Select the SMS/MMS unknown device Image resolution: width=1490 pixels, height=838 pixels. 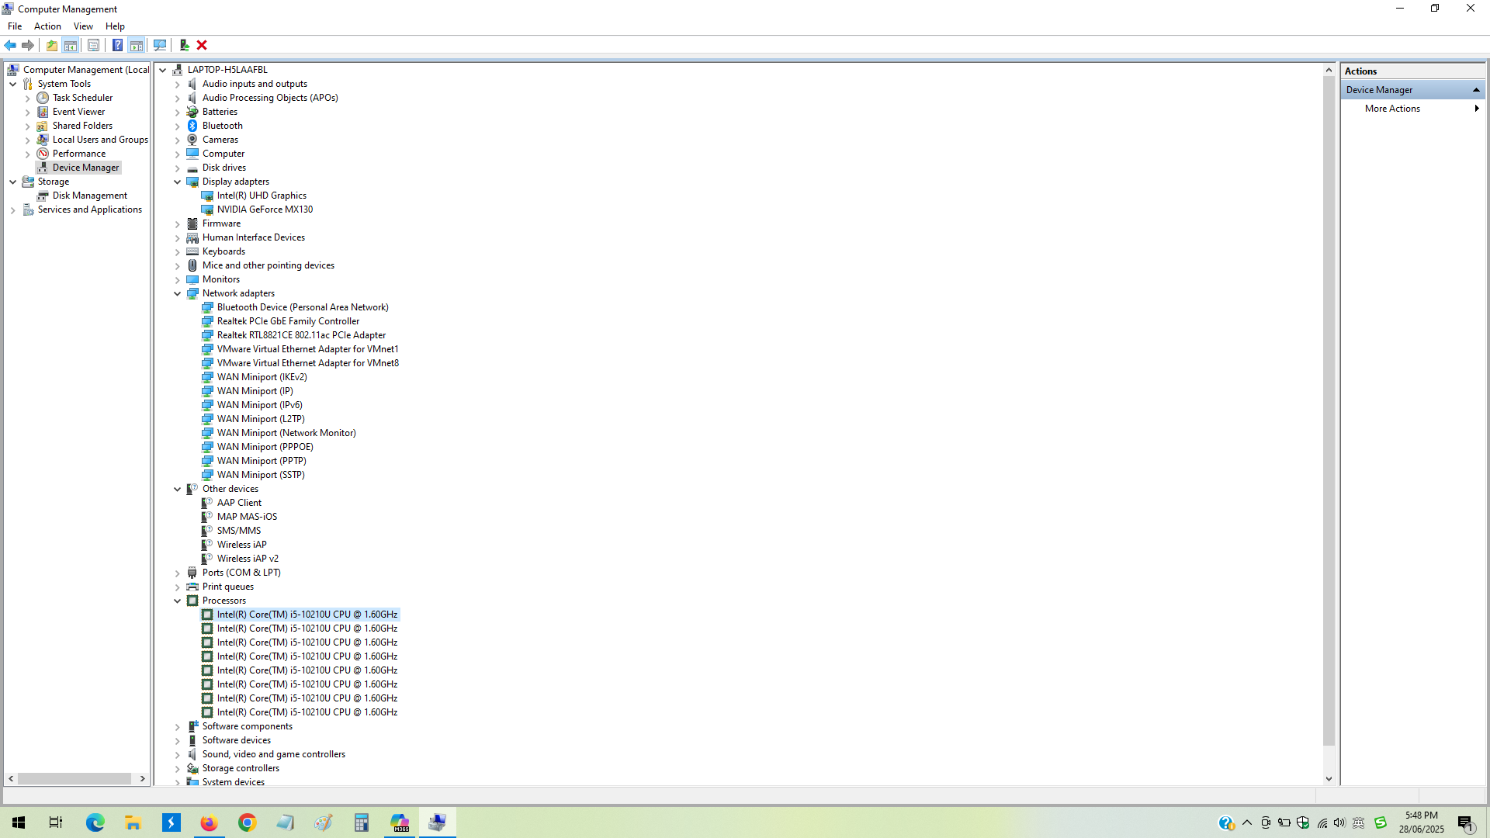point(238,531)
